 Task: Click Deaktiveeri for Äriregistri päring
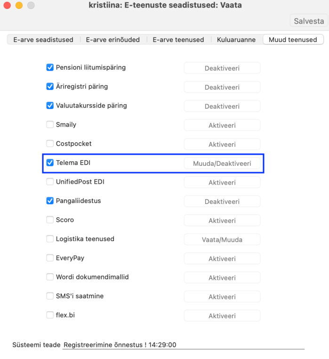tap(222, 87)
